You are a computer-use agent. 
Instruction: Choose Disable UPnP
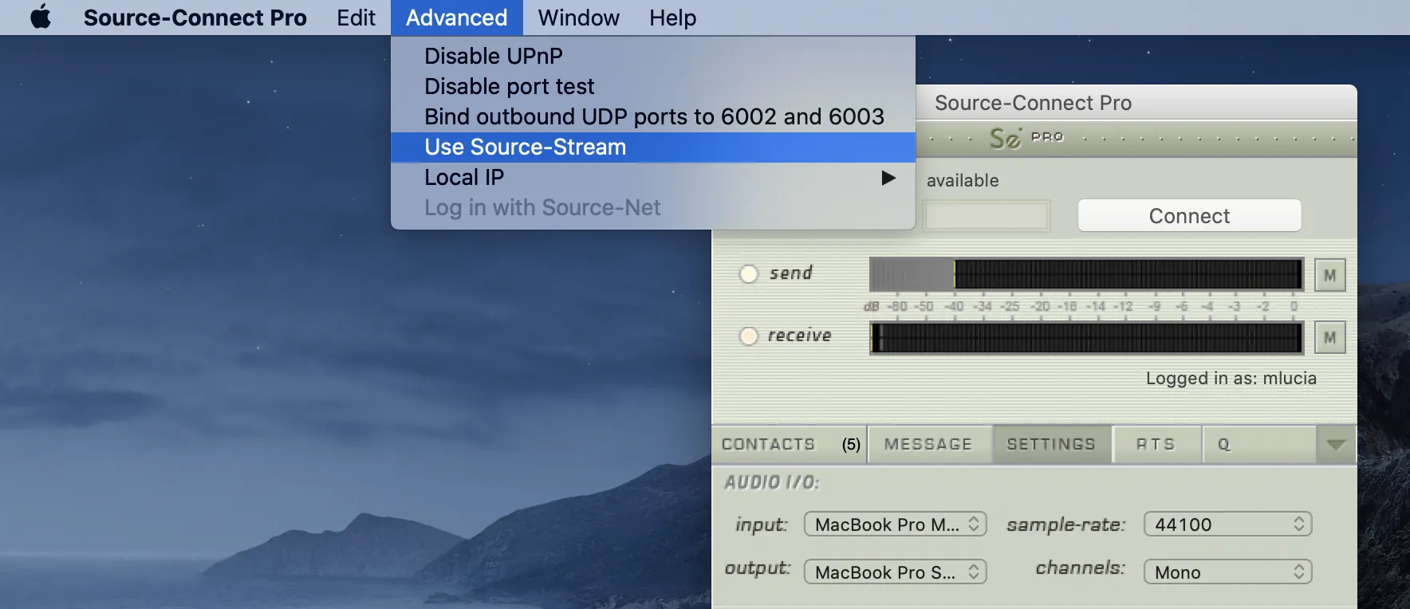[652, 56]
